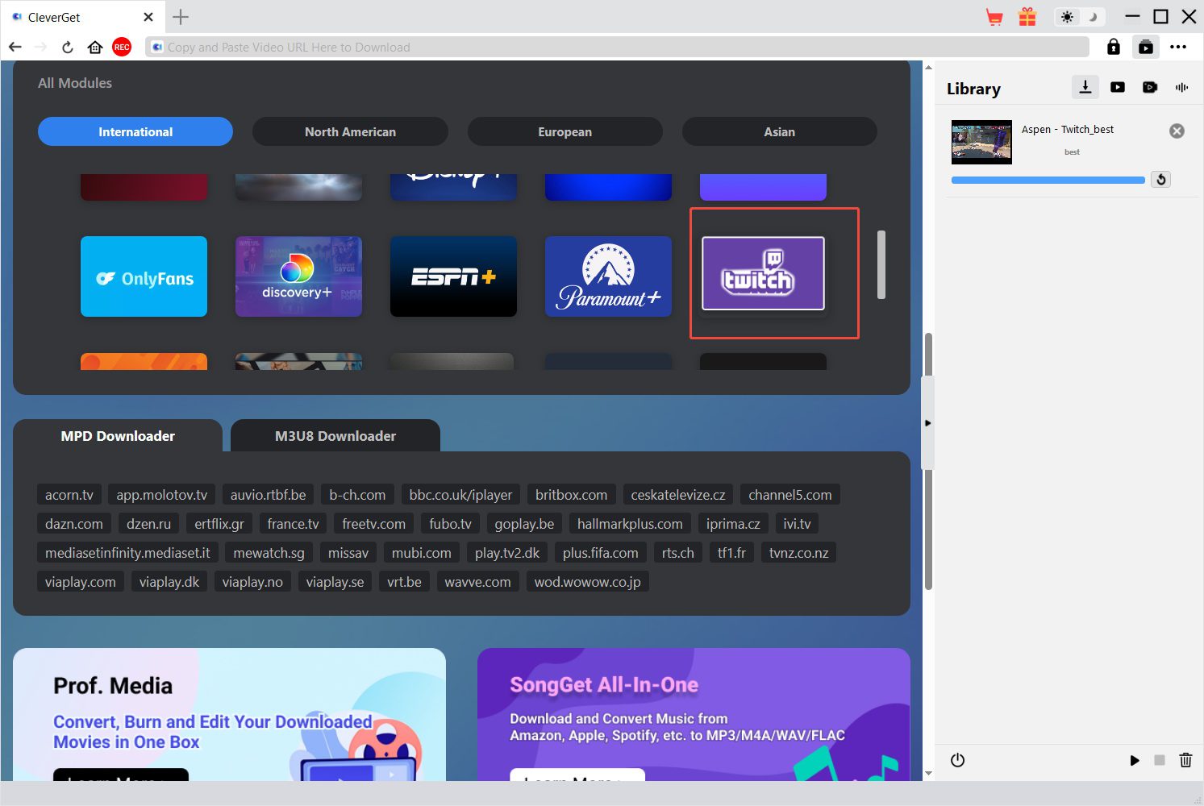
Task: Toggle the Library panel icon in toolbar
Action: [x=1145, y=48]
